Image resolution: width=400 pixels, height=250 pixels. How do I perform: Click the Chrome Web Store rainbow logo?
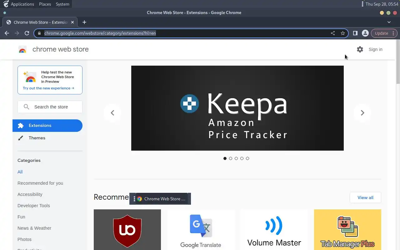click(x=22, y=49)
